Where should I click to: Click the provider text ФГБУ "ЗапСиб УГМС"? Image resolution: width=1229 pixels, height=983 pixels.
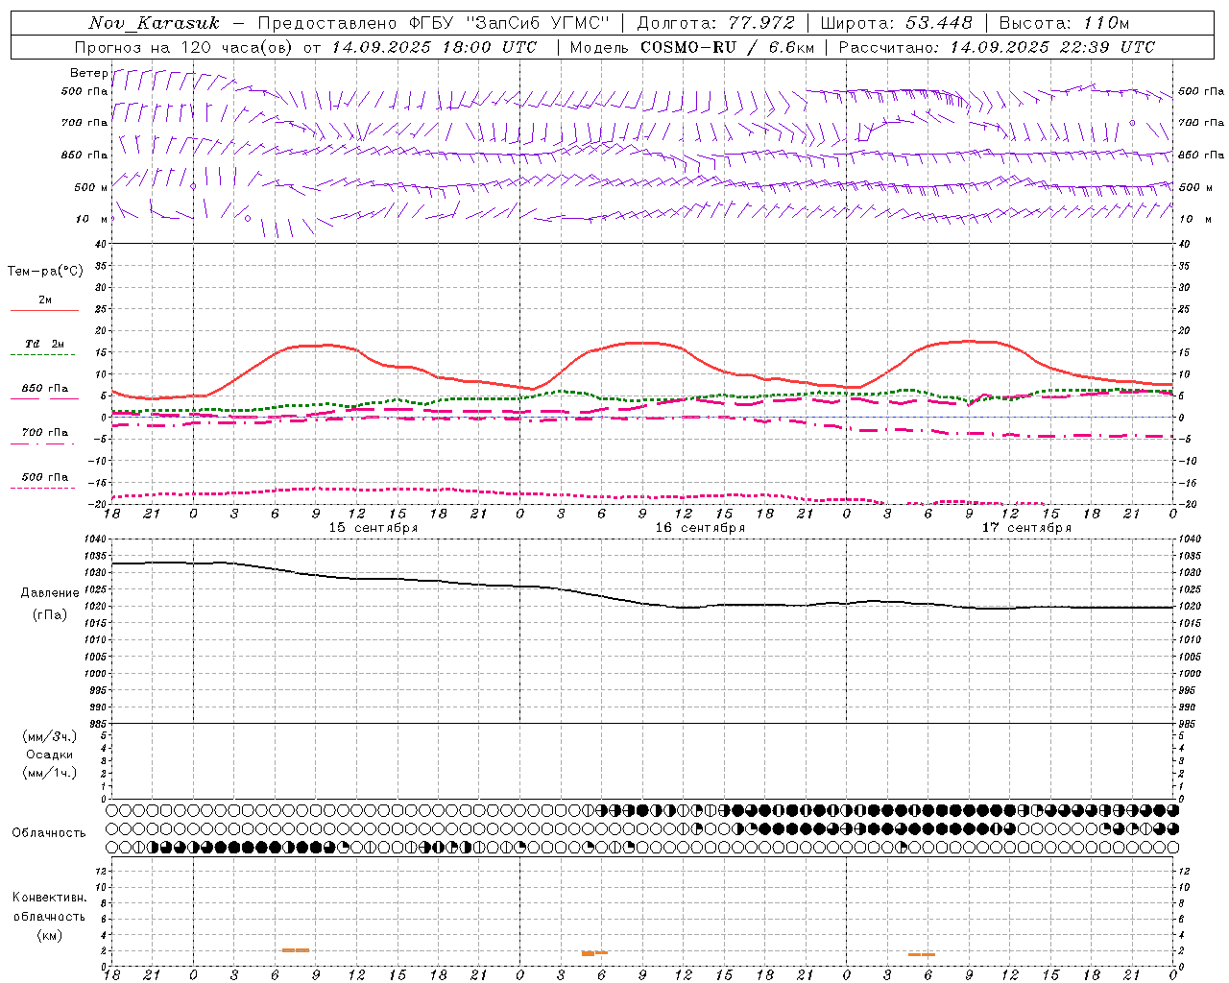pyautogui.click(x=510, y=23)
